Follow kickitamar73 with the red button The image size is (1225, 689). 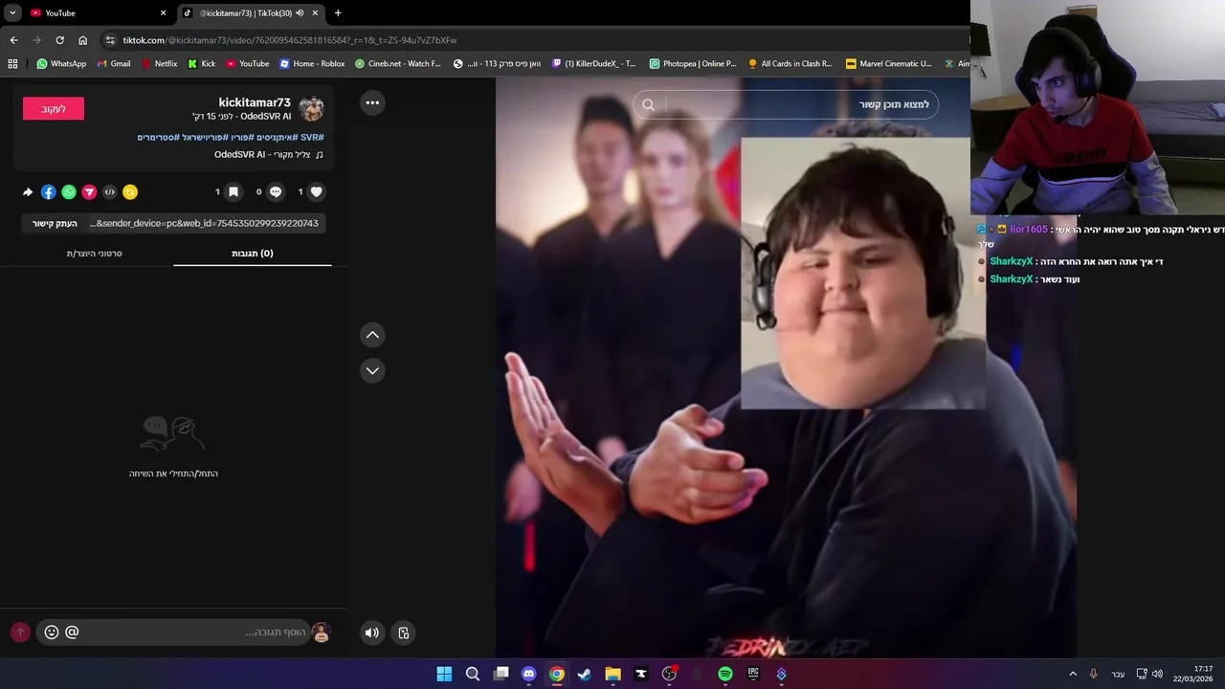(54, 108)
